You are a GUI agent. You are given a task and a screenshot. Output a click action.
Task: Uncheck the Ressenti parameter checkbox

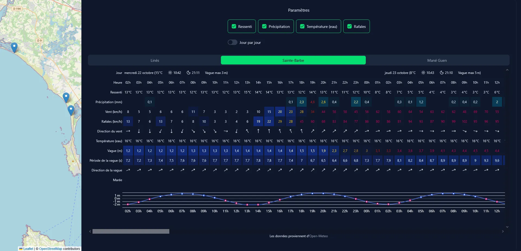tap(234, 27)
